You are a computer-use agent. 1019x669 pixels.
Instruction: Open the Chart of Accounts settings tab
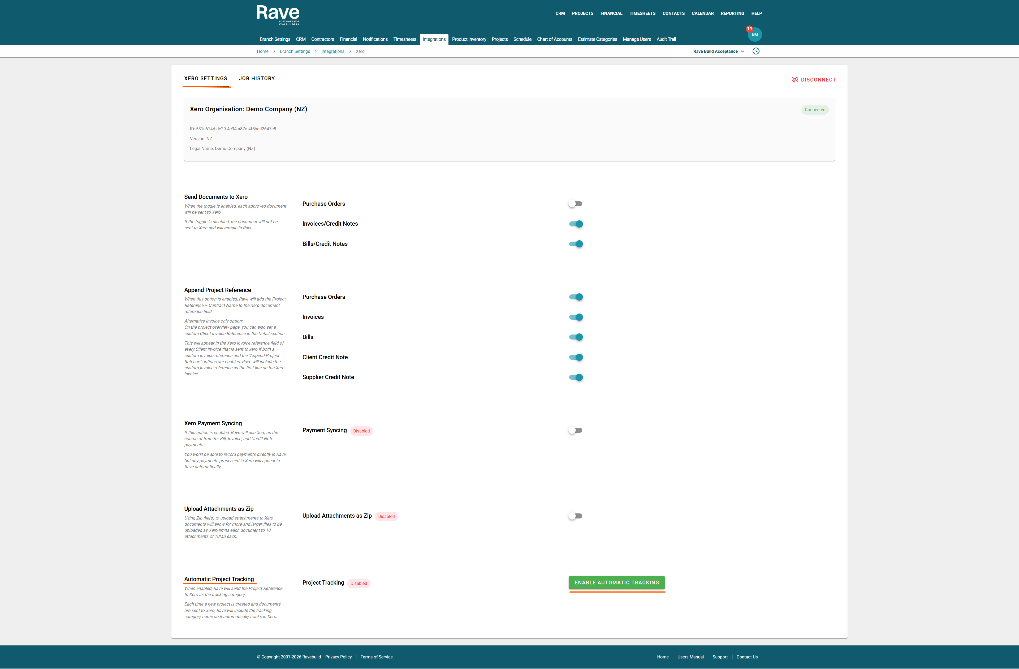(x=554, y=39)
